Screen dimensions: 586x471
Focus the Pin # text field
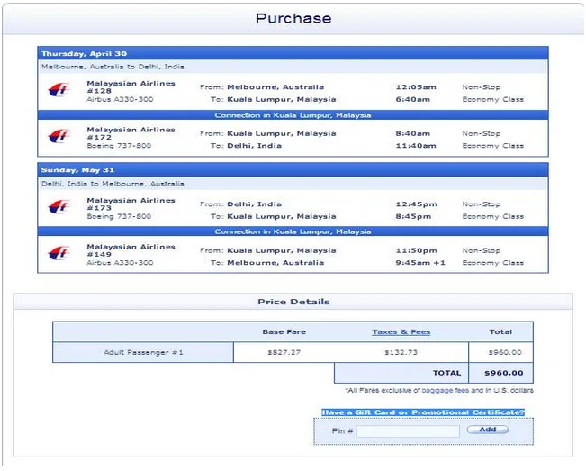point(407,431)
